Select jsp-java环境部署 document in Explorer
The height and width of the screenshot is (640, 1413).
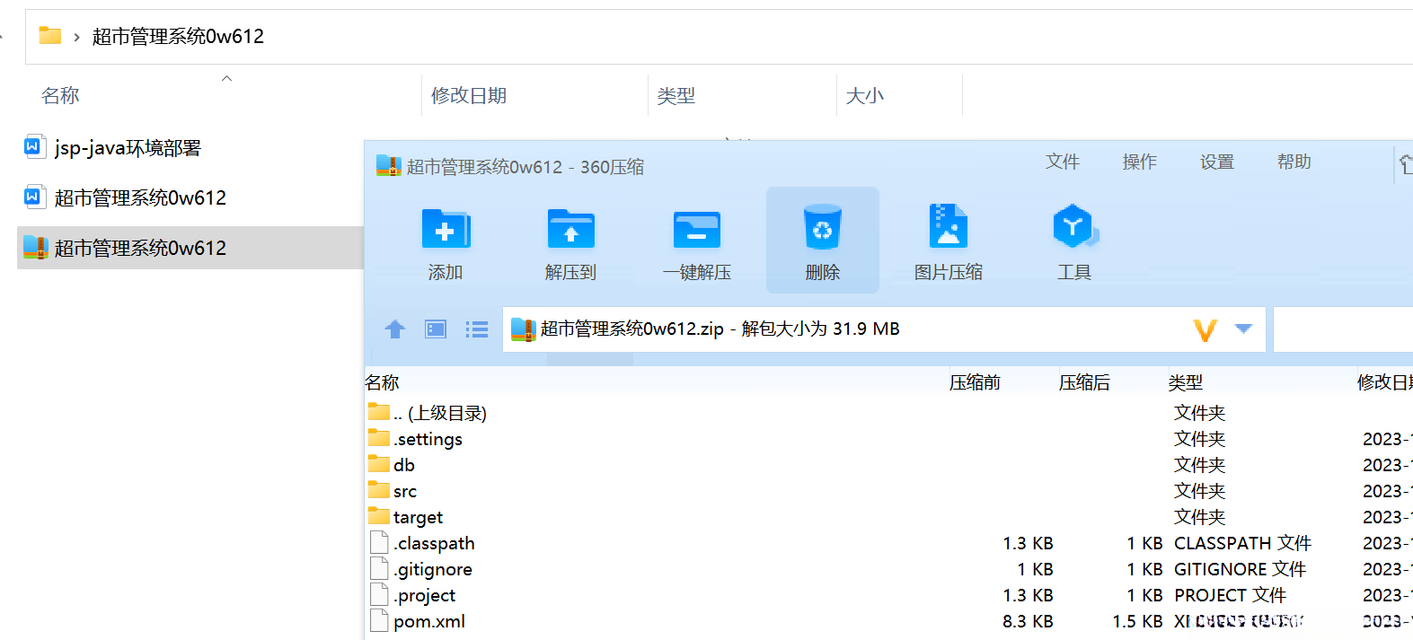click(128, 148)
